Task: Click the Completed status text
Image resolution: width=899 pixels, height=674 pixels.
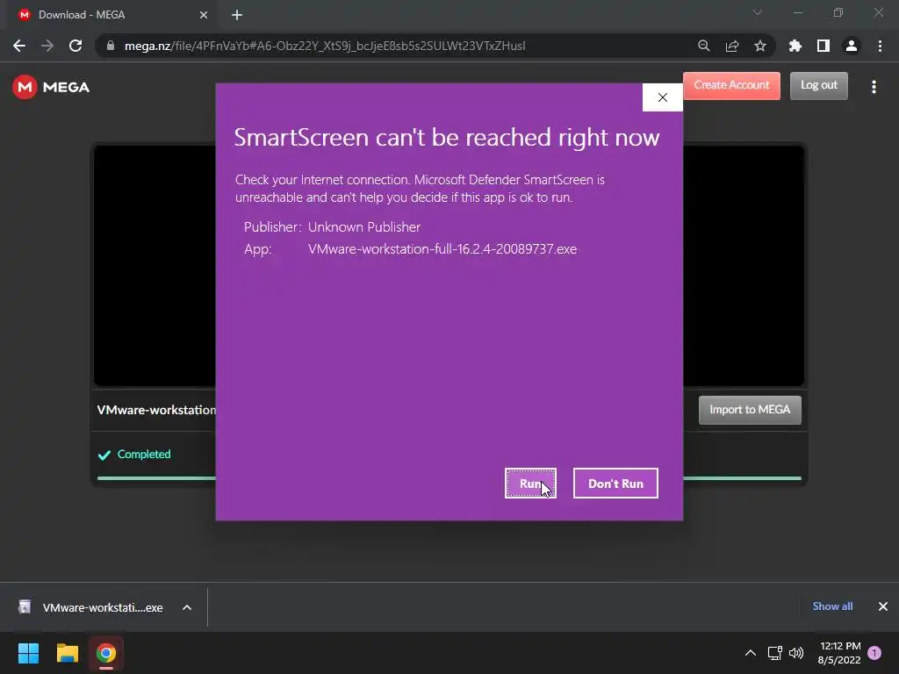Action: [144, 455]
